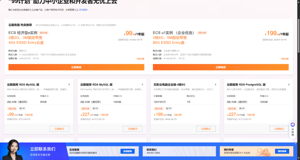Click 限1件 tag on RDS PostgreSQL card
This screenshot has width=300, height=160.
coord(242,109)
